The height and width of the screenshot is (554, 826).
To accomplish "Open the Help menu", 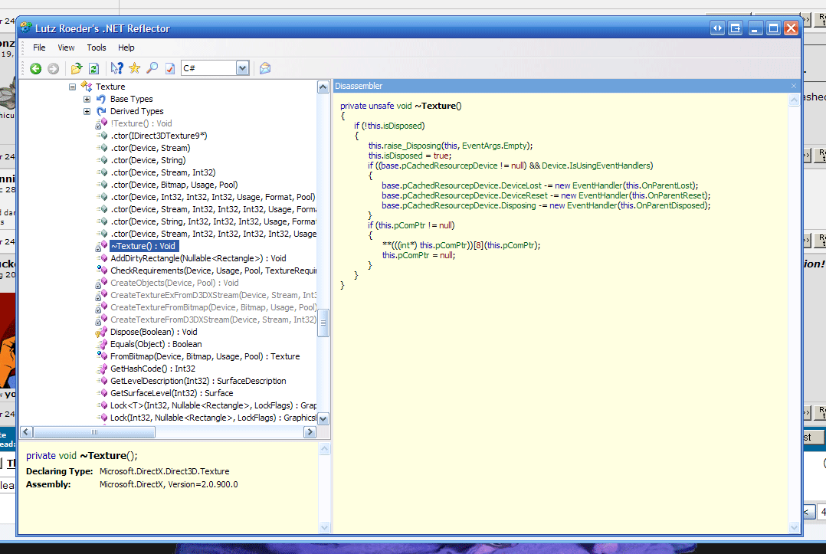I will click(126, 48).
